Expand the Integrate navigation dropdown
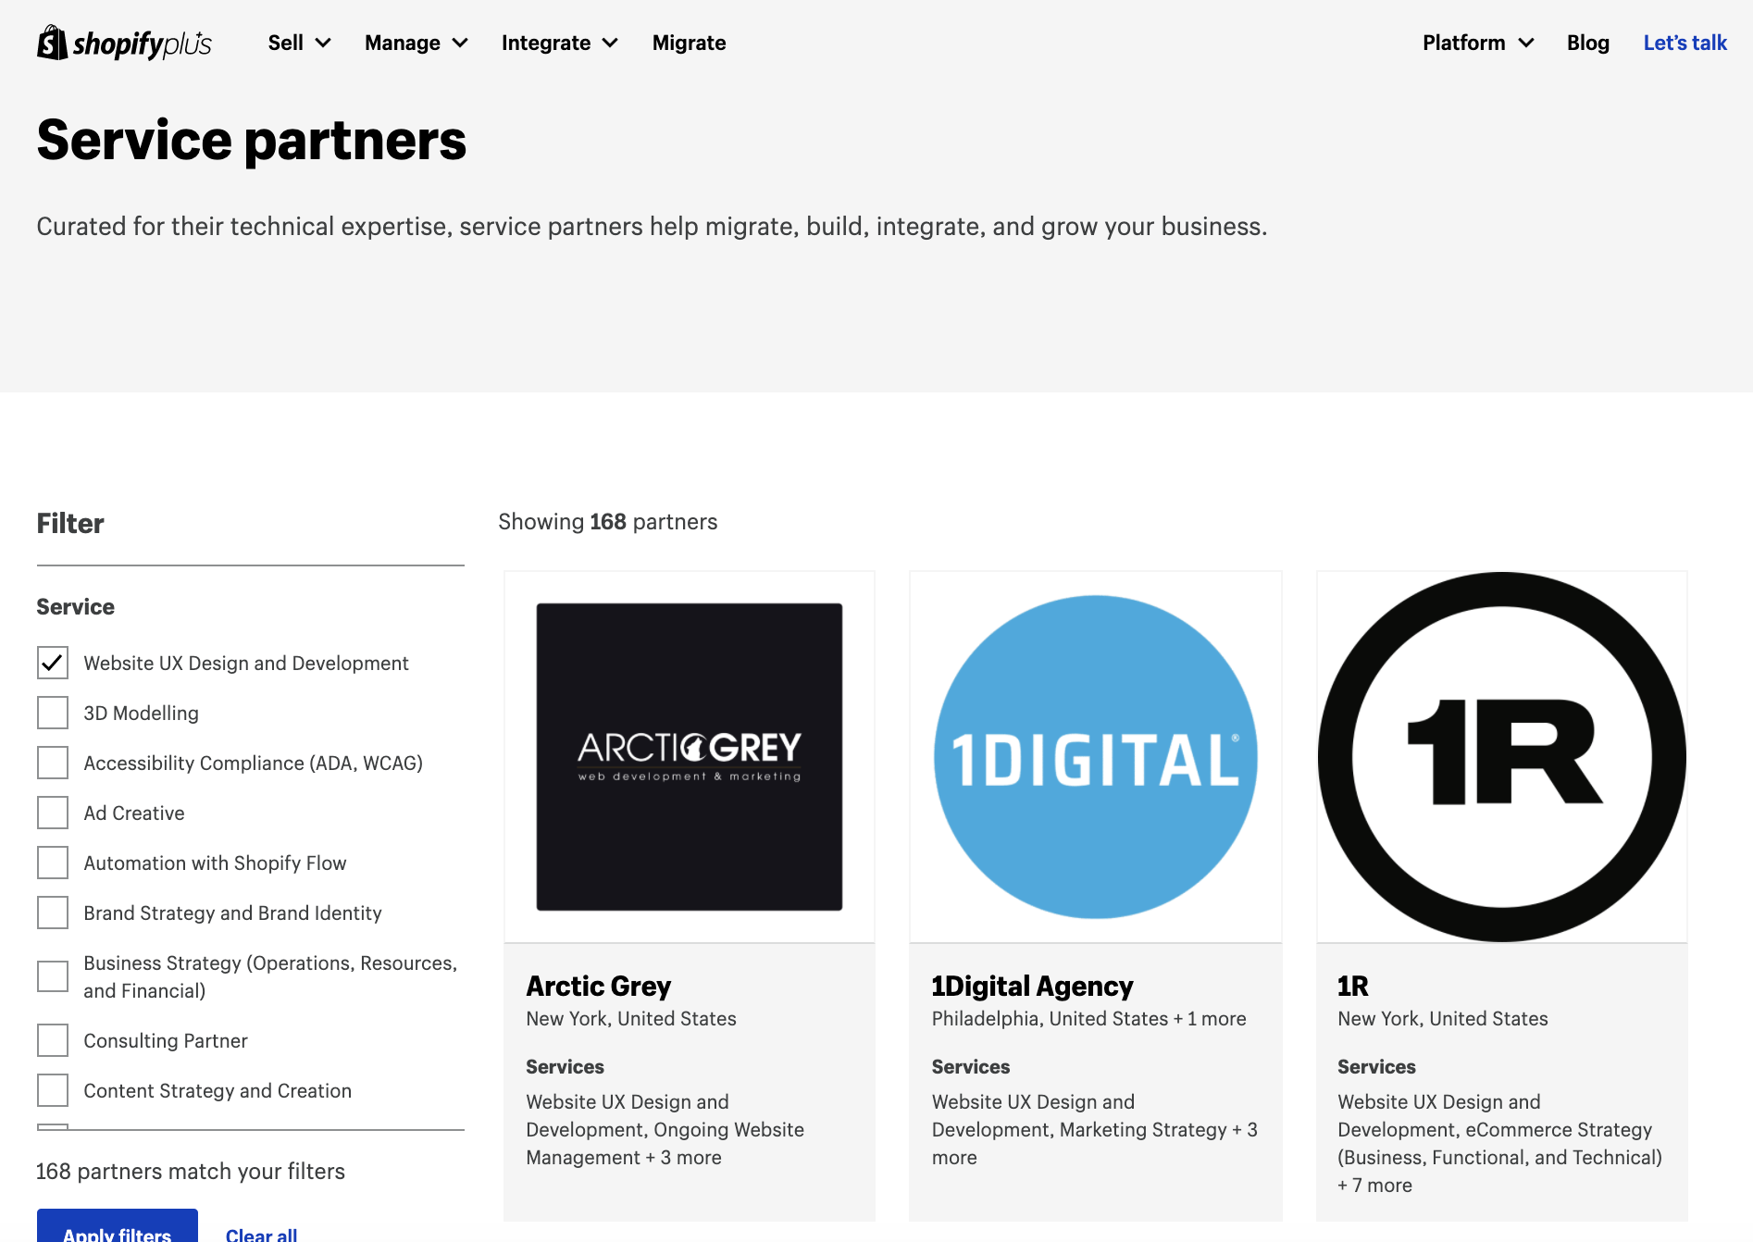 point(559,43)
